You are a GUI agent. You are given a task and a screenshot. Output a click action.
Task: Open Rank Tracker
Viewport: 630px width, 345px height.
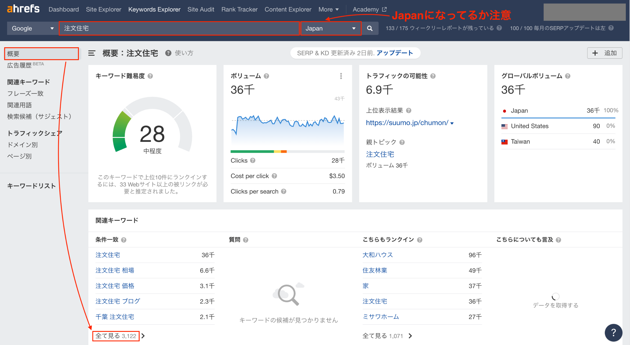tap(239, 9)
